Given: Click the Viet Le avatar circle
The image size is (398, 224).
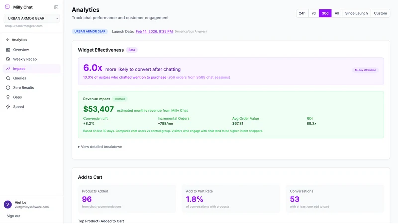Looking at the screenshot, I should [8, 204].
